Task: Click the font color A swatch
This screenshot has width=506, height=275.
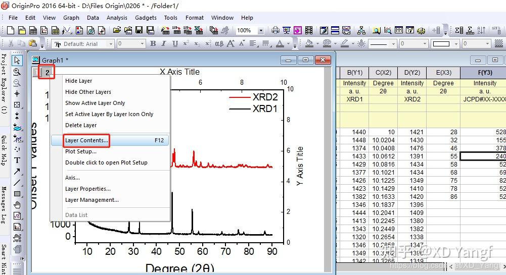Action: coord(280,43)
